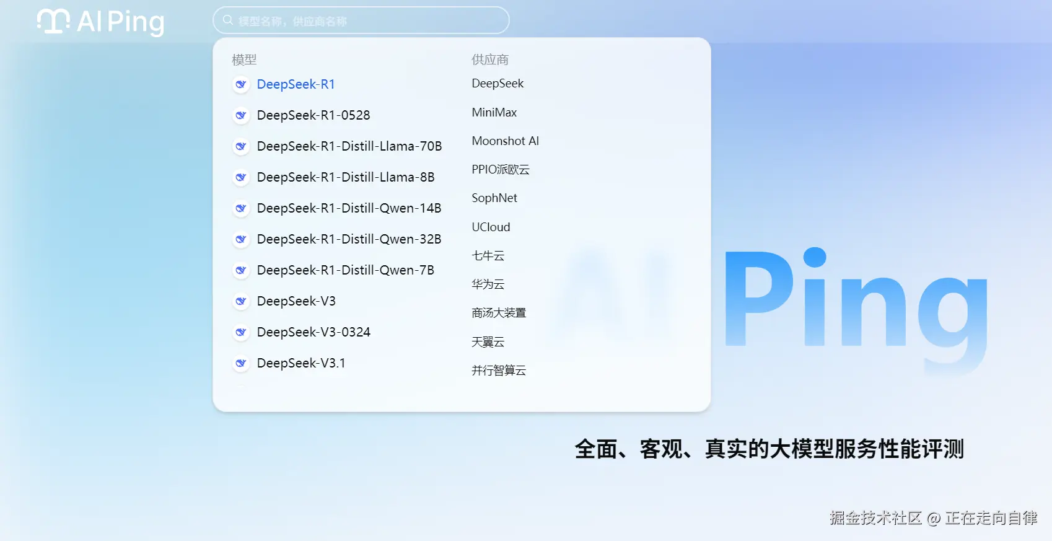Click the icon beside DeepSeek-R1-Distill-Llama-8B
1052x541 pixels.
241,177
